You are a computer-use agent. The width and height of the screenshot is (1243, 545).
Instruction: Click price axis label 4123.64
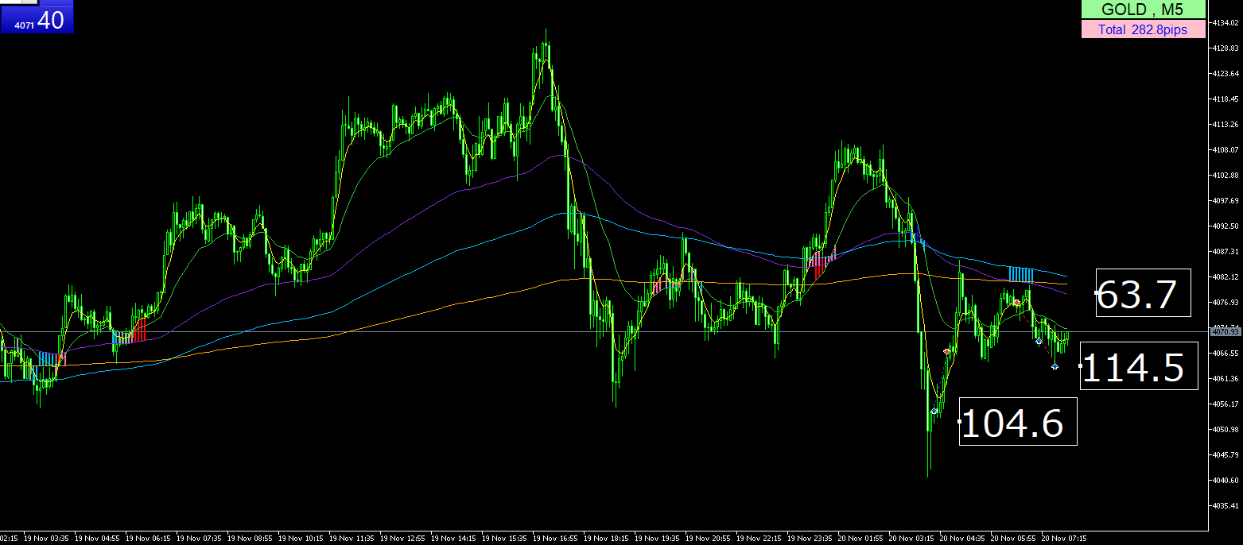[x=1227, y=74]
